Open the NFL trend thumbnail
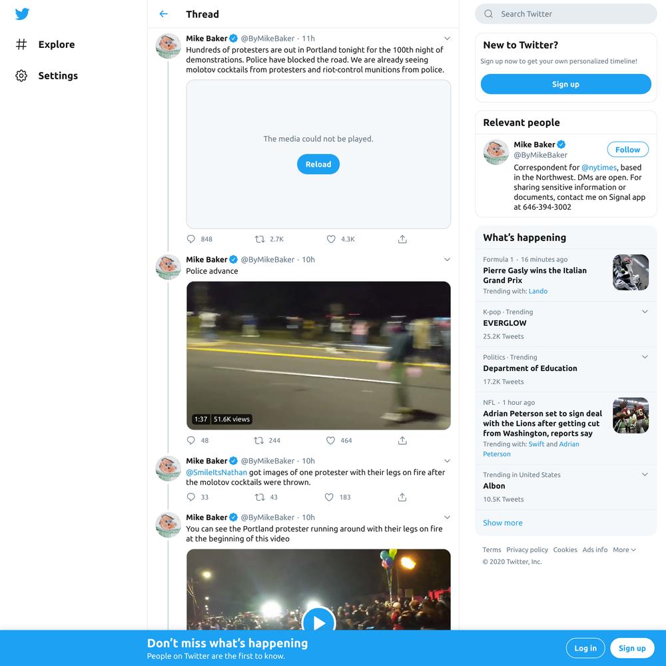 630,416
